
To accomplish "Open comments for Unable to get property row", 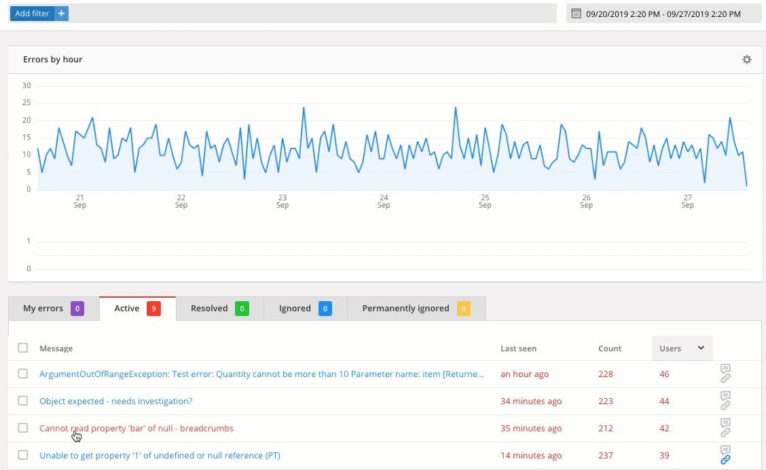I will click(x=725, y=450).
